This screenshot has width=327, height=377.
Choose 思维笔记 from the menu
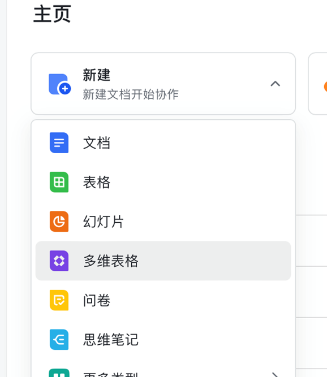(163, 340)
